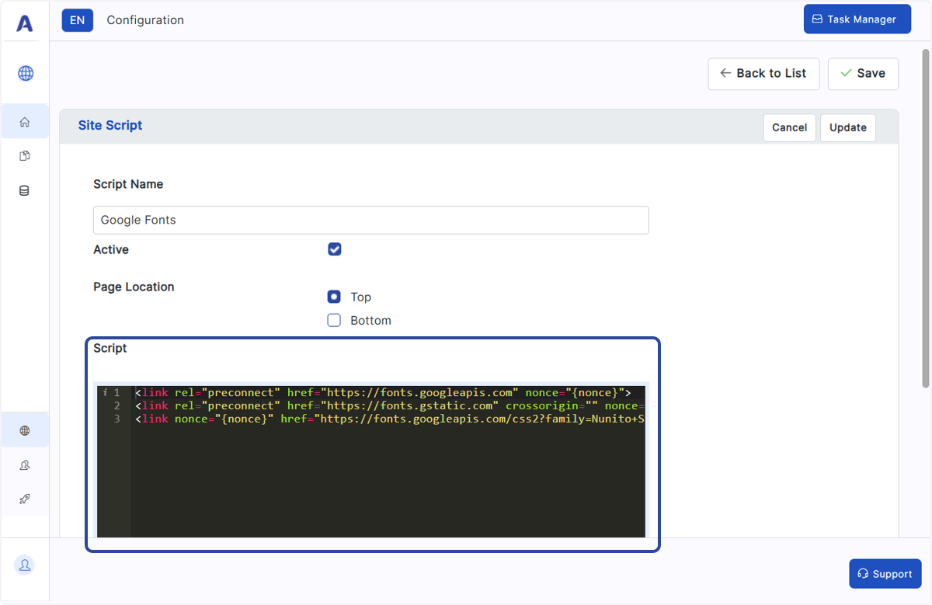Cancel the Site Script edit
The width and height of the screenshot is (932, 605).
coord(790,127)
